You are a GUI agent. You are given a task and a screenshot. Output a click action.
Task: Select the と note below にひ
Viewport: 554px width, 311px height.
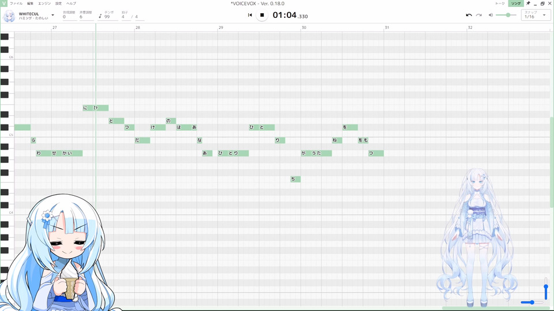pyautogui.click(x=116, y=121)
